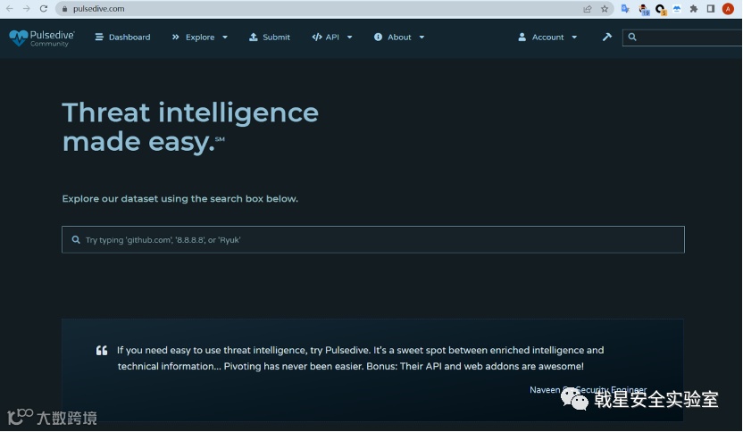Click the Dashboard hamburger icon

99,37
